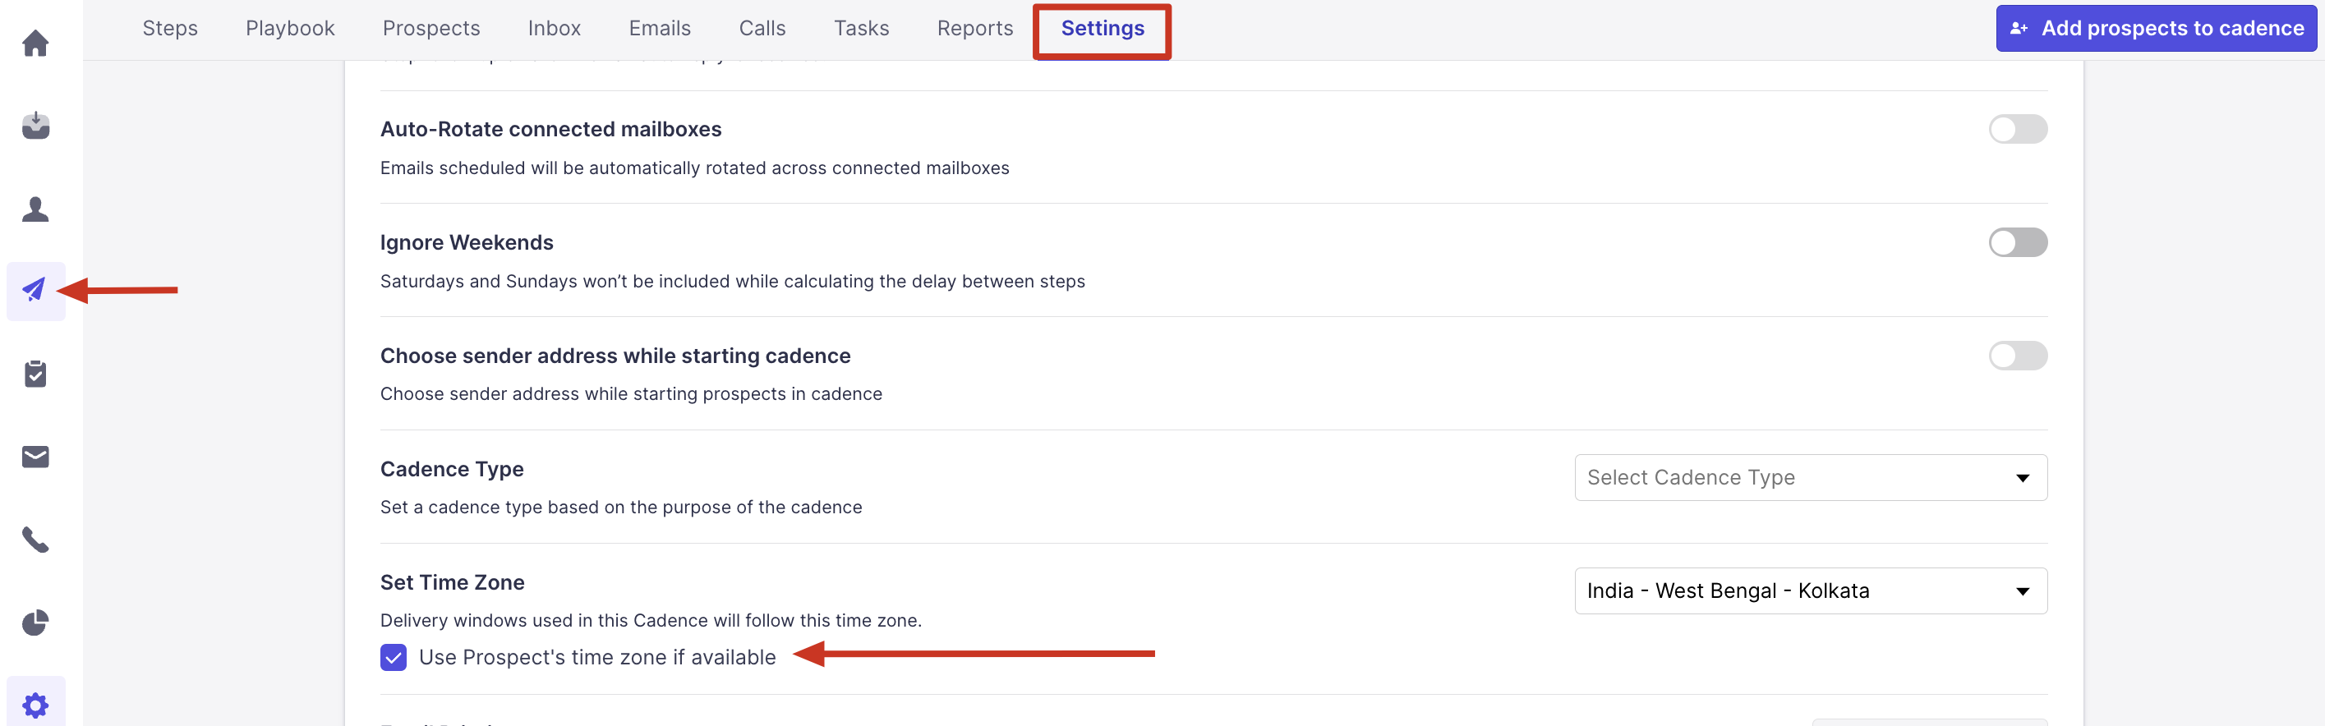Open the Home icon in sidebar
The width and height of the screenshot is (2325, 726).
(35, 44)
